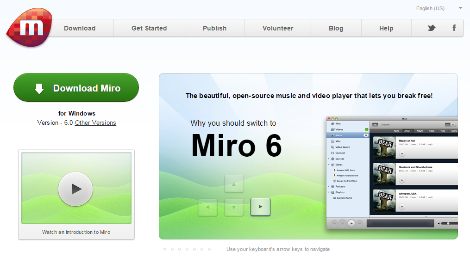The width and height of the screenshot is (470, 257).
Task: Open Miro's Twitter page icon
Action: [x=431, y=28]
